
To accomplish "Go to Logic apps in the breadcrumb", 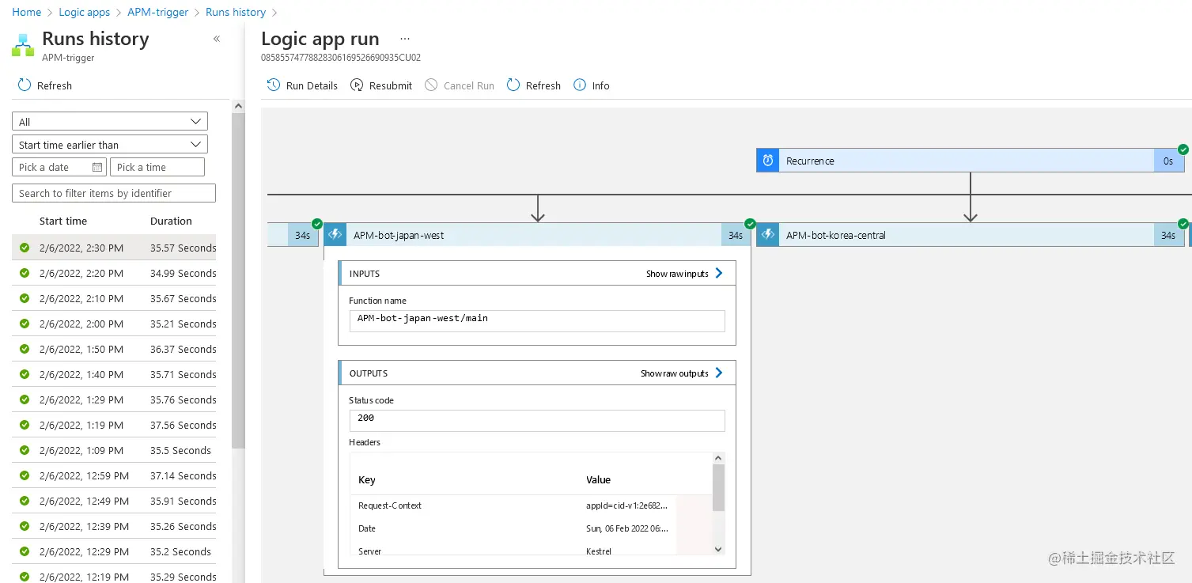I will click(85, 12).
